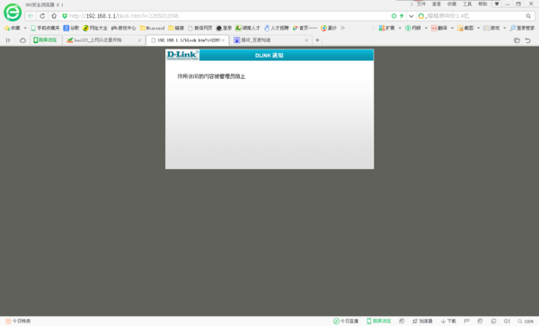Viewport: 539px width, 326px height.
Task: Open the 翻译 translate tool
Action: pos(439,28)
